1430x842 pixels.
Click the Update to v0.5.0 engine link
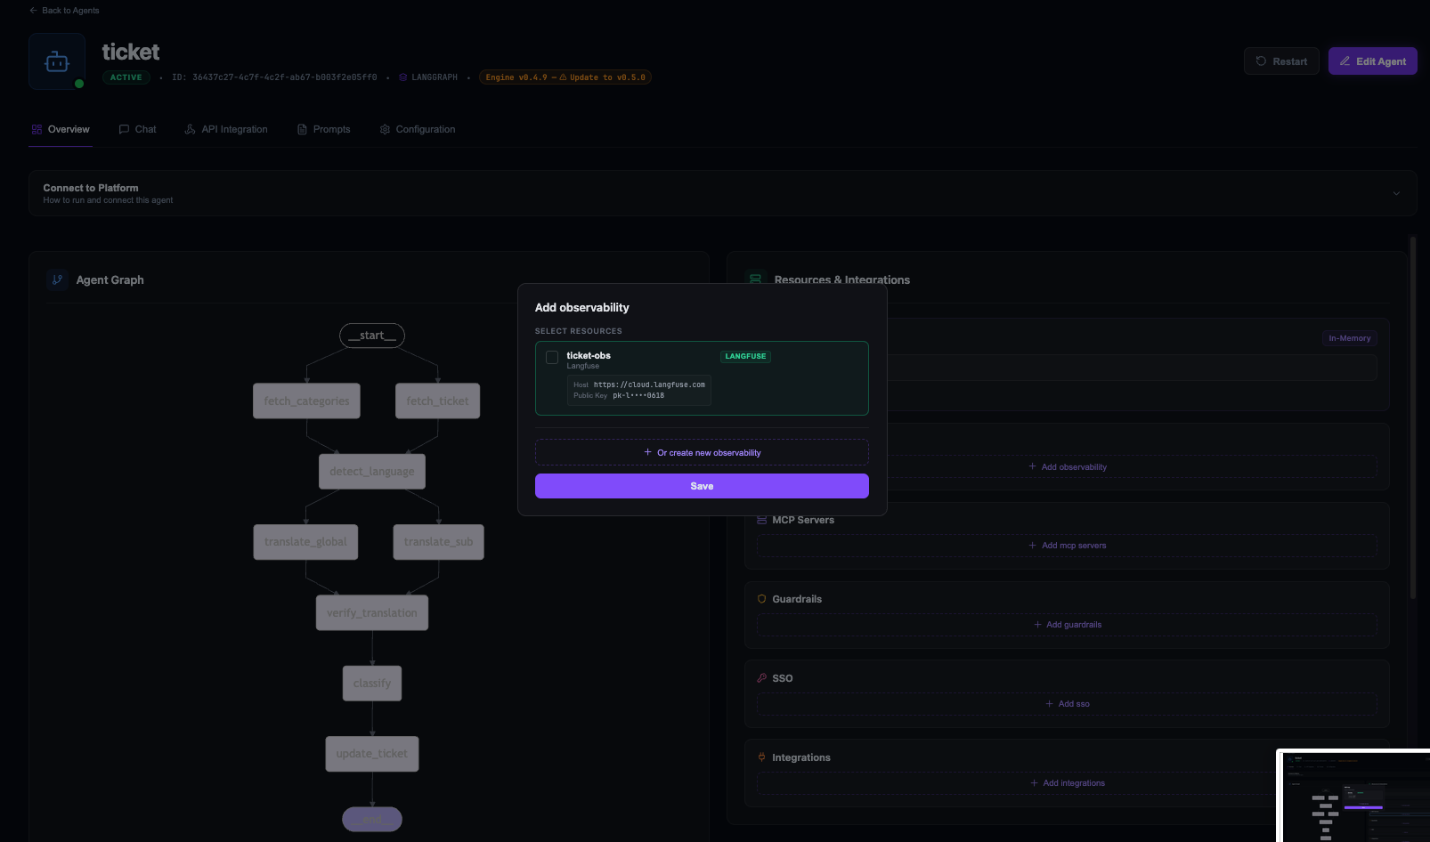pyautogui.click(x=604, y=77)
